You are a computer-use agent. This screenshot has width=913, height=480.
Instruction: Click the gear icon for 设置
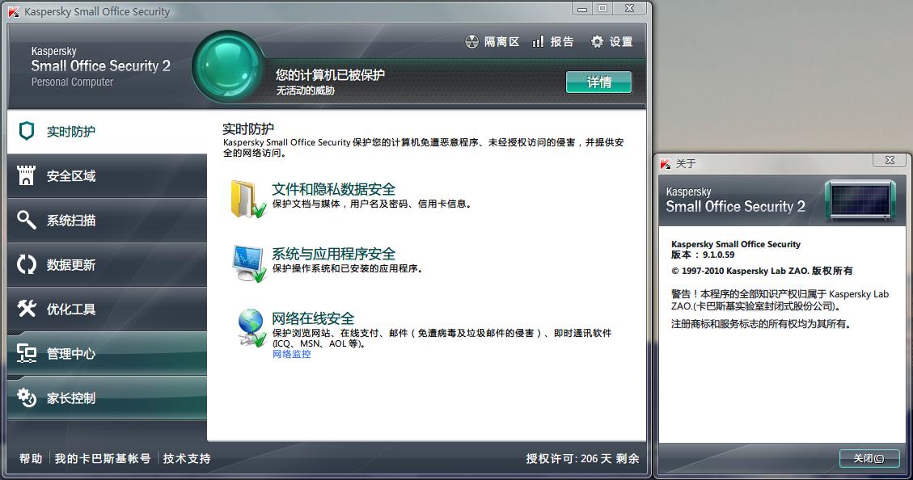[x=597, y=41]
